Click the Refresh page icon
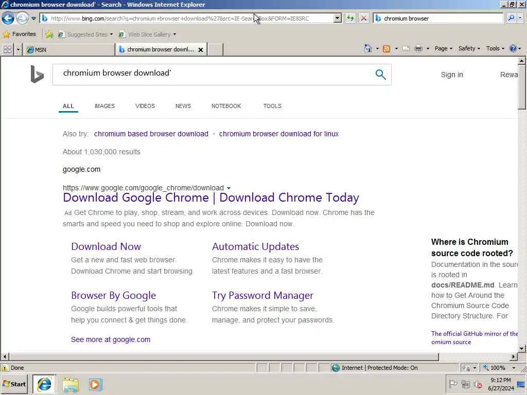 point(350,19)
